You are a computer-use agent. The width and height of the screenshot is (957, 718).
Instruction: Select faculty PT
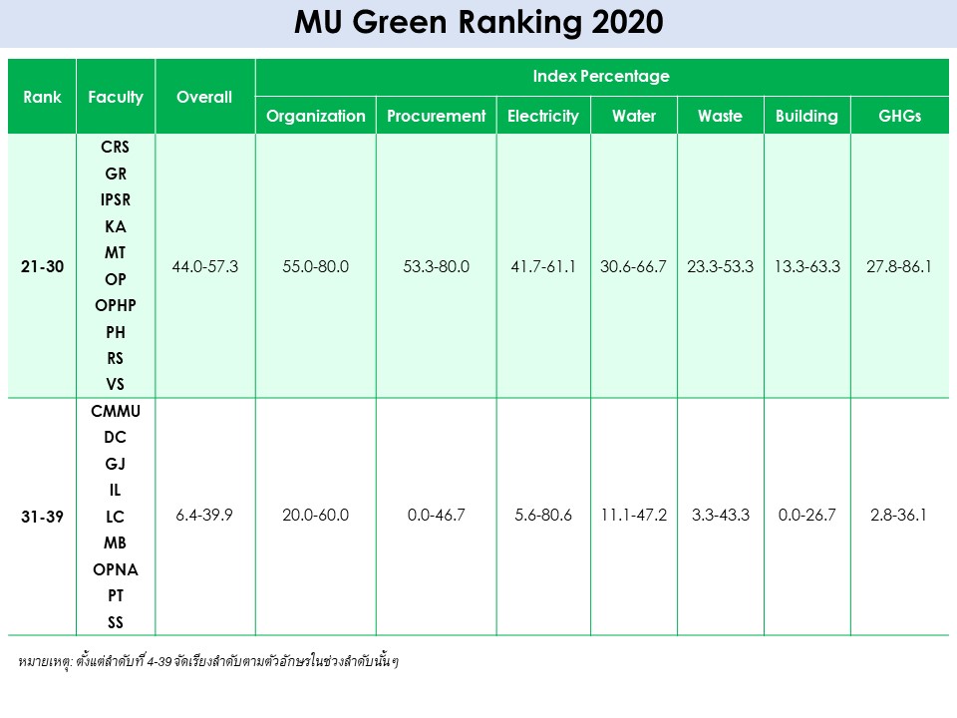click(116, 595)
